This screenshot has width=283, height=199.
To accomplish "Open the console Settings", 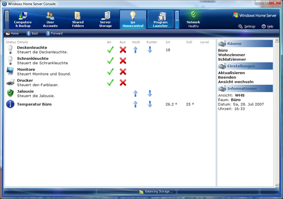I will pos(247,27).
